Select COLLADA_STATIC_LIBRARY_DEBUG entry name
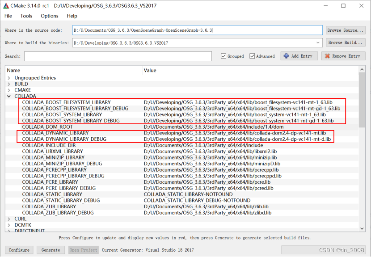 (61, 201)
